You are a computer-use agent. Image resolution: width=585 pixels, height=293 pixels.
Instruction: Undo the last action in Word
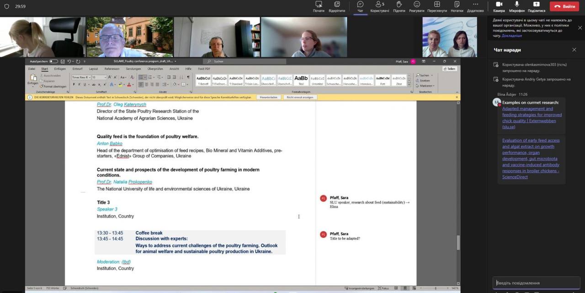click(69, 61)
